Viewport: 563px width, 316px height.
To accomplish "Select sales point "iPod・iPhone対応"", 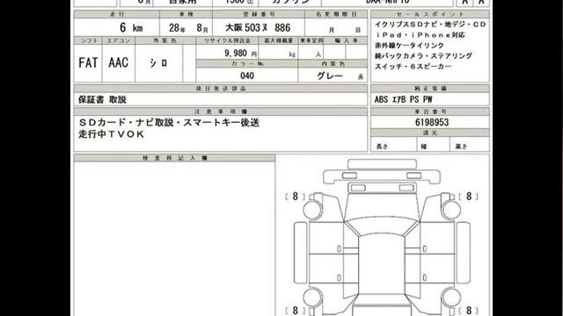I will (x=420, y=35).
